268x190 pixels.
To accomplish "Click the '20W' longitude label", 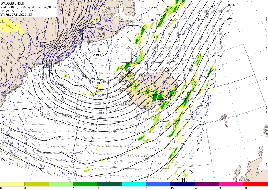I will [142, 1].
